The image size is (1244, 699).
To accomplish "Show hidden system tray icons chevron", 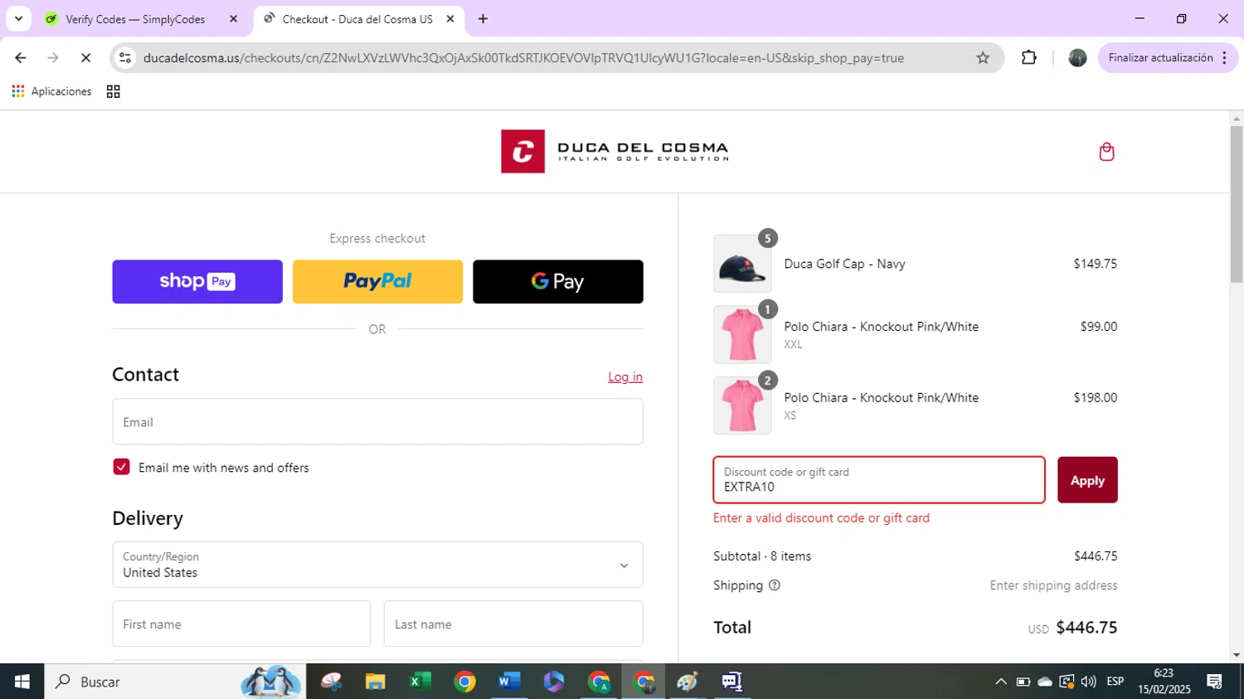I will pyautogui.click(x=1001, y=682).
